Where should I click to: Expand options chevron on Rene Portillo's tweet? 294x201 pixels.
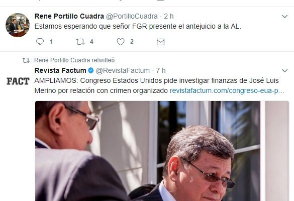pyautogui.click(x=284, y=17)
